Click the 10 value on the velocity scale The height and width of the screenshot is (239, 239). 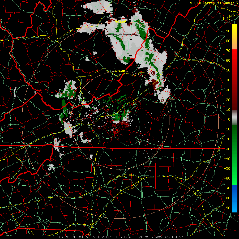click(228, 110)
